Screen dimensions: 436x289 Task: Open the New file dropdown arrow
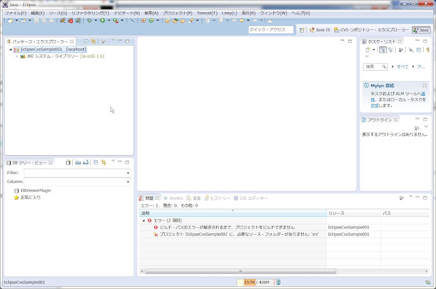coord(16,20)
